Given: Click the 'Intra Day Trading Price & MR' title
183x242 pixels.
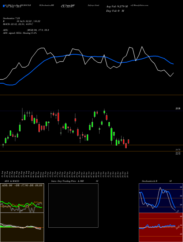Looking at the screenshot, I should 67,181.
